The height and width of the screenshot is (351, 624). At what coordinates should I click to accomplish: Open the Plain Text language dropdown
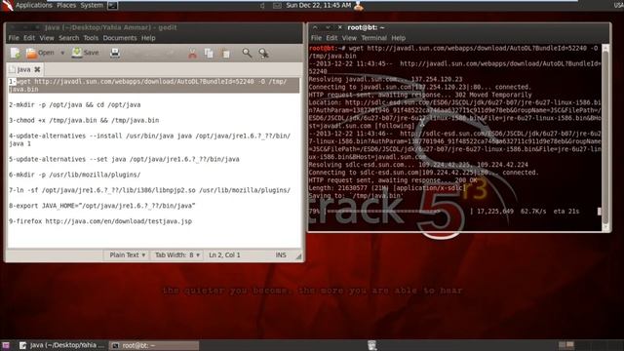pos(127,255)
